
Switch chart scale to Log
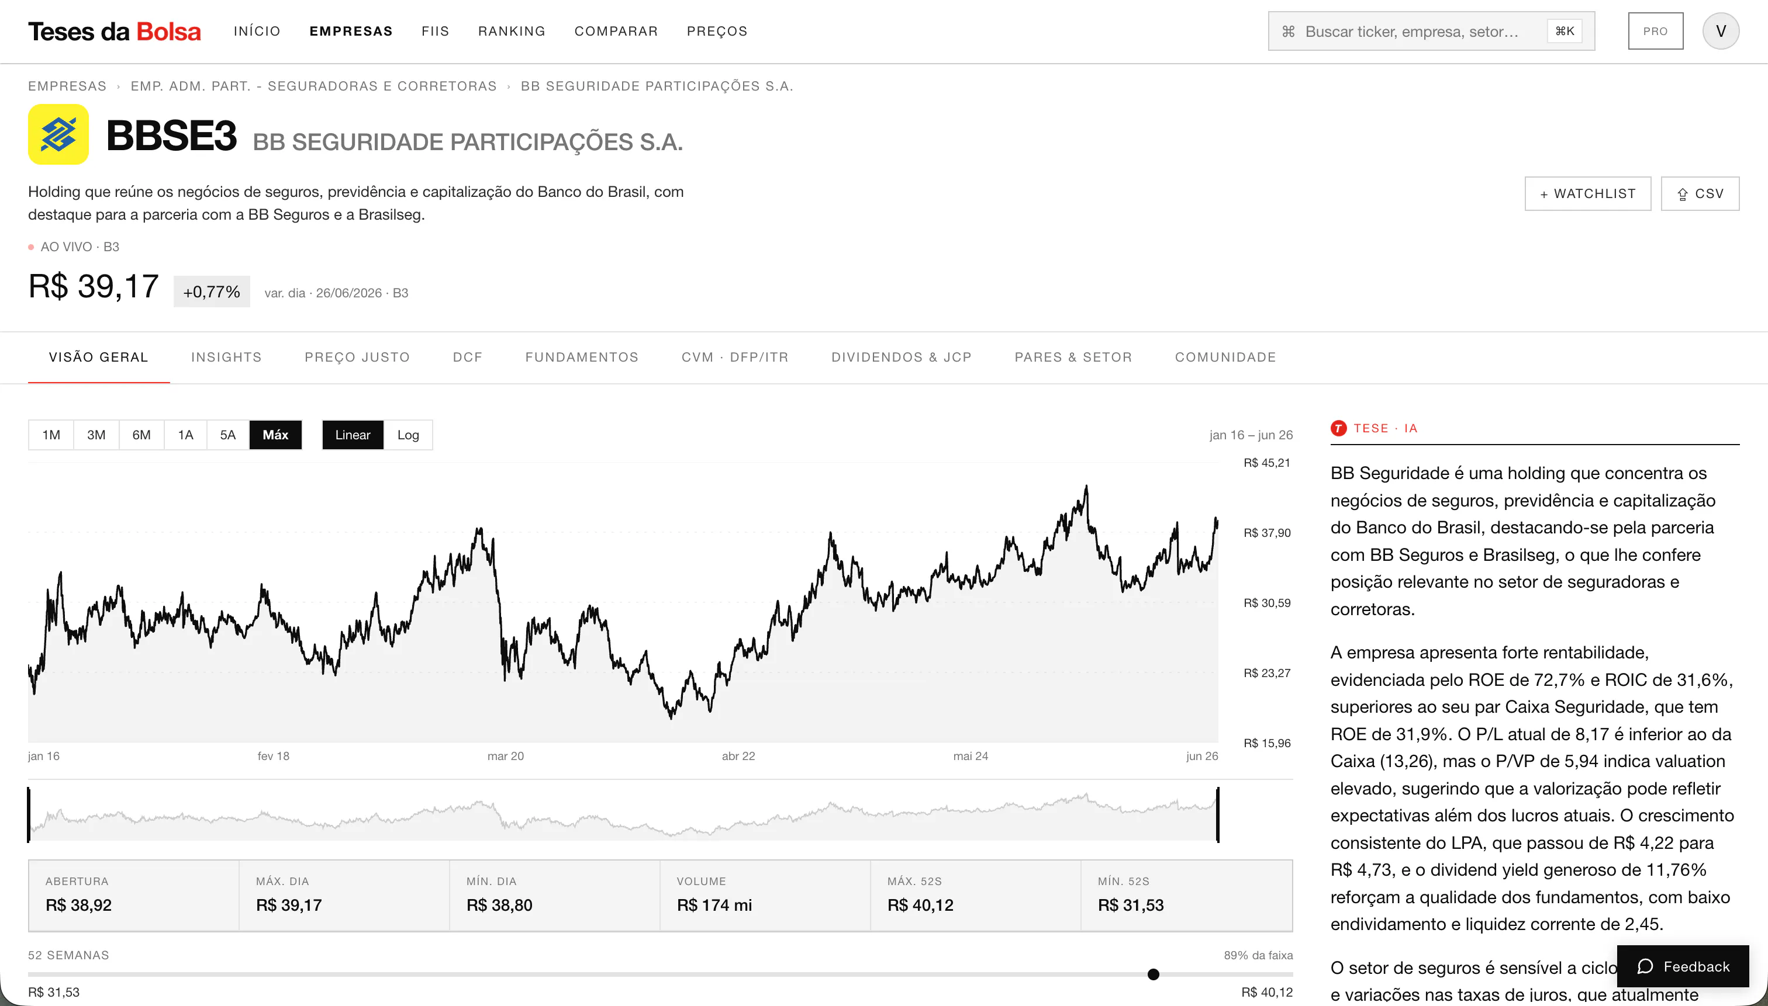(x=408, y=435)
